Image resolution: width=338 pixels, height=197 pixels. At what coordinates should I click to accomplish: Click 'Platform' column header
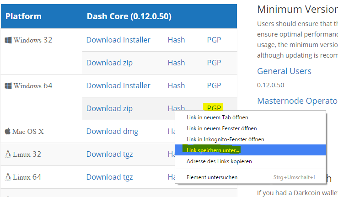click(23, 16)
